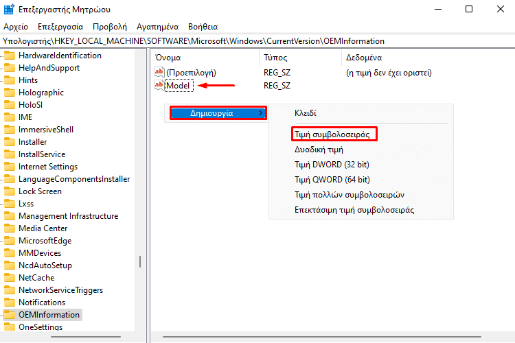Select the Holographic key
This screenshot has width=515, height=343.
point(41,93)
